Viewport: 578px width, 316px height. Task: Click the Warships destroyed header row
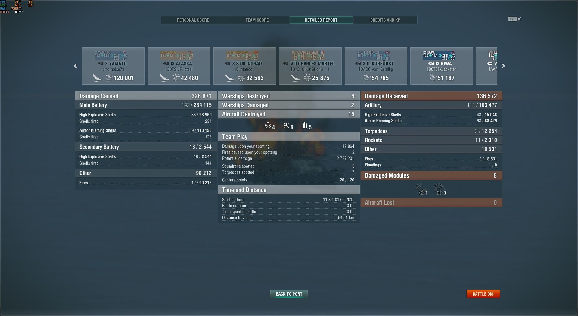tap(289, 96)
